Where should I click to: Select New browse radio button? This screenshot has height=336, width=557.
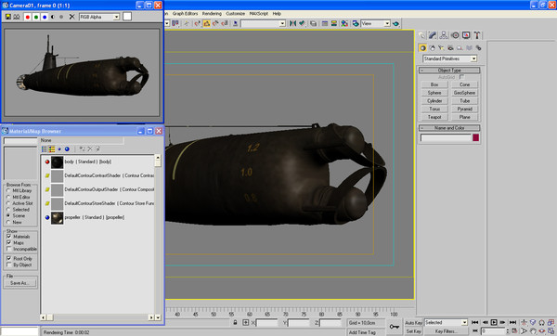tap(8, 223)
